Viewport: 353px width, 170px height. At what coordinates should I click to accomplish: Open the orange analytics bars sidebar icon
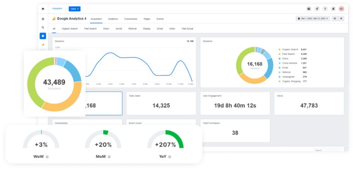pyautogui.click(x=43, y=44)
